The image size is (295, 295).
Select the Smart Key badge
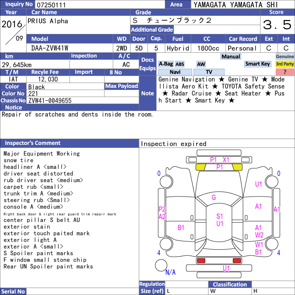point(257,64)
